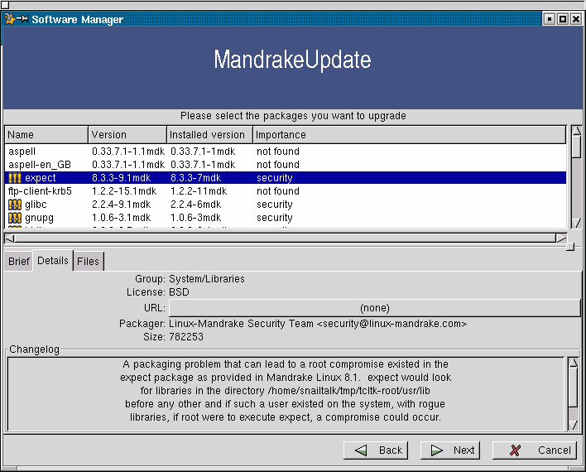Select the gnupg package row
This screenshot has height=472, width=586.
(286, 218)
